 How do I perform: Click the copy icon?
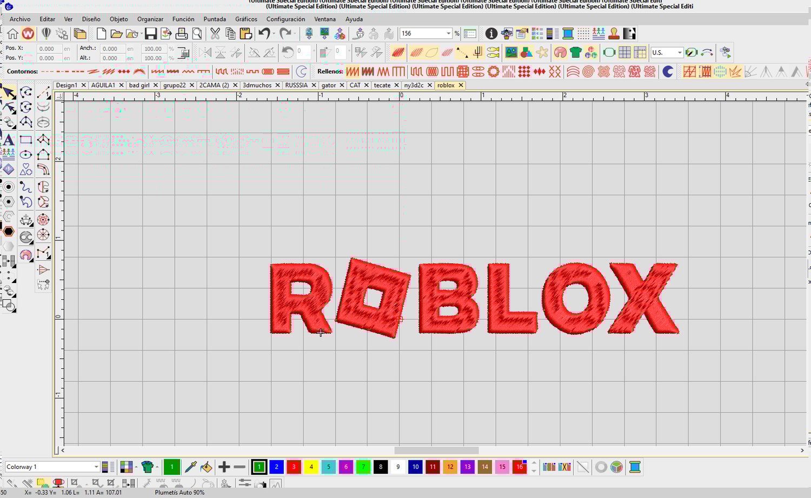pos(230,34)
